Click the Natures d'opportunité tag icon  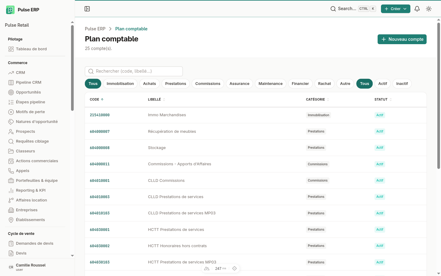[11, 122]
